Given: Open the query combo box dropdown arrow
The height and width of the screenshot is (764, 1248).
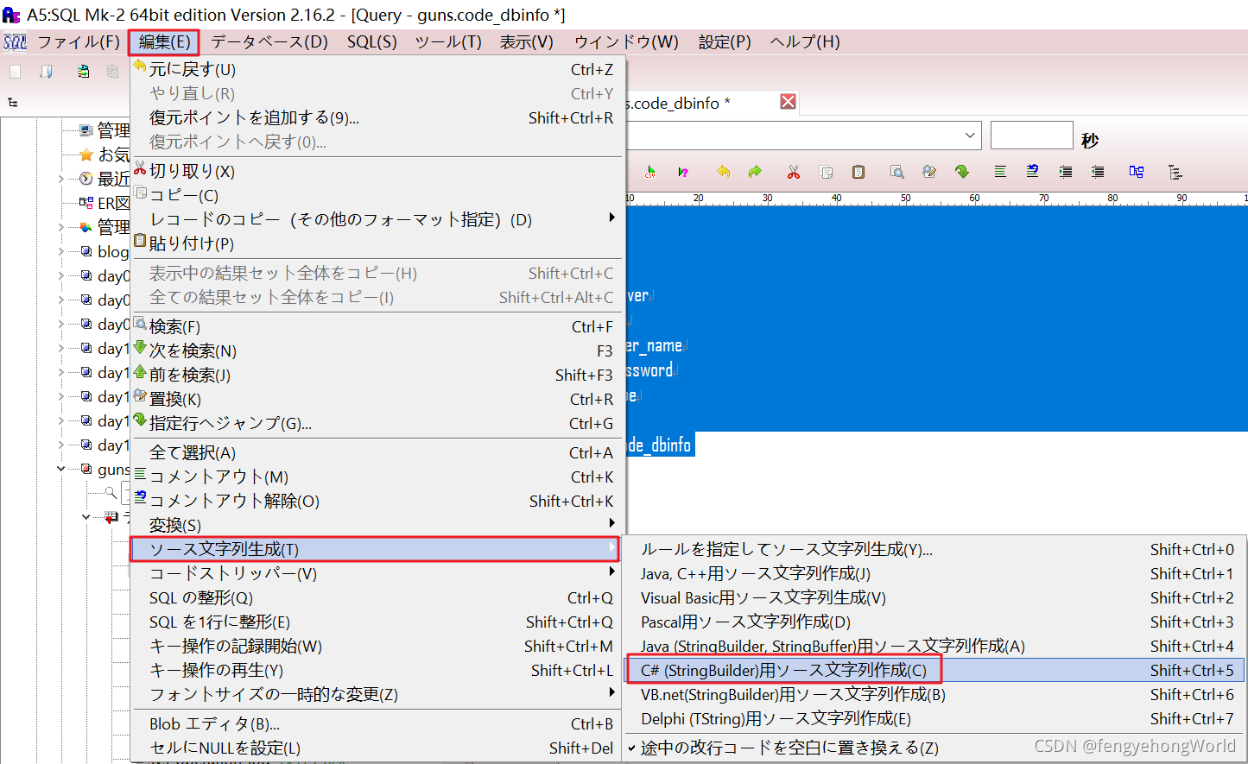Looking at the screenshot, I should pyautogui.click(x=970, y=136).
